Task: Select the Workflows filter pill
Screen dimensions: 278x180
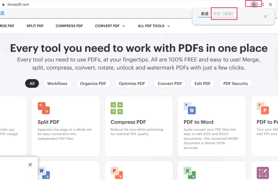Action: (57, 83)
